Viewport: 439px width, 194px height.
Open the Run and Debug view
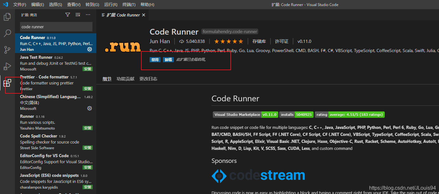coord(7,66)
